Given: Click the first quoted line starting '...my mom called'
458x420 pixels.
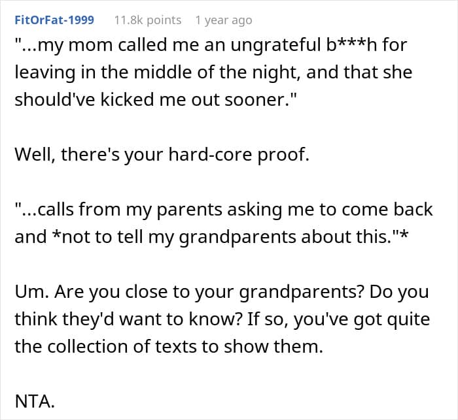Looking at the screenshot, I should (x=211, y=46).
